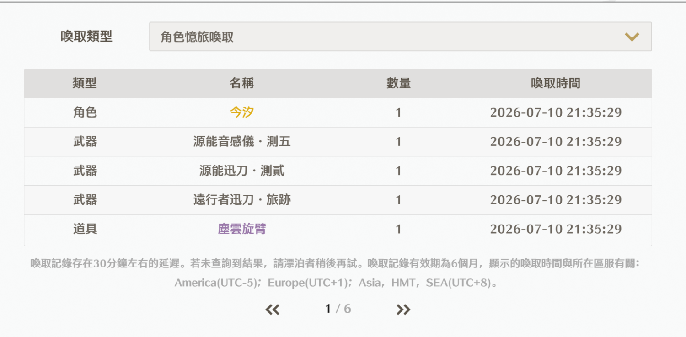Click the timestamp in the 遠行者迅刀 row
The width and height of the screenshot is (686, 337).
pos(556,200)
